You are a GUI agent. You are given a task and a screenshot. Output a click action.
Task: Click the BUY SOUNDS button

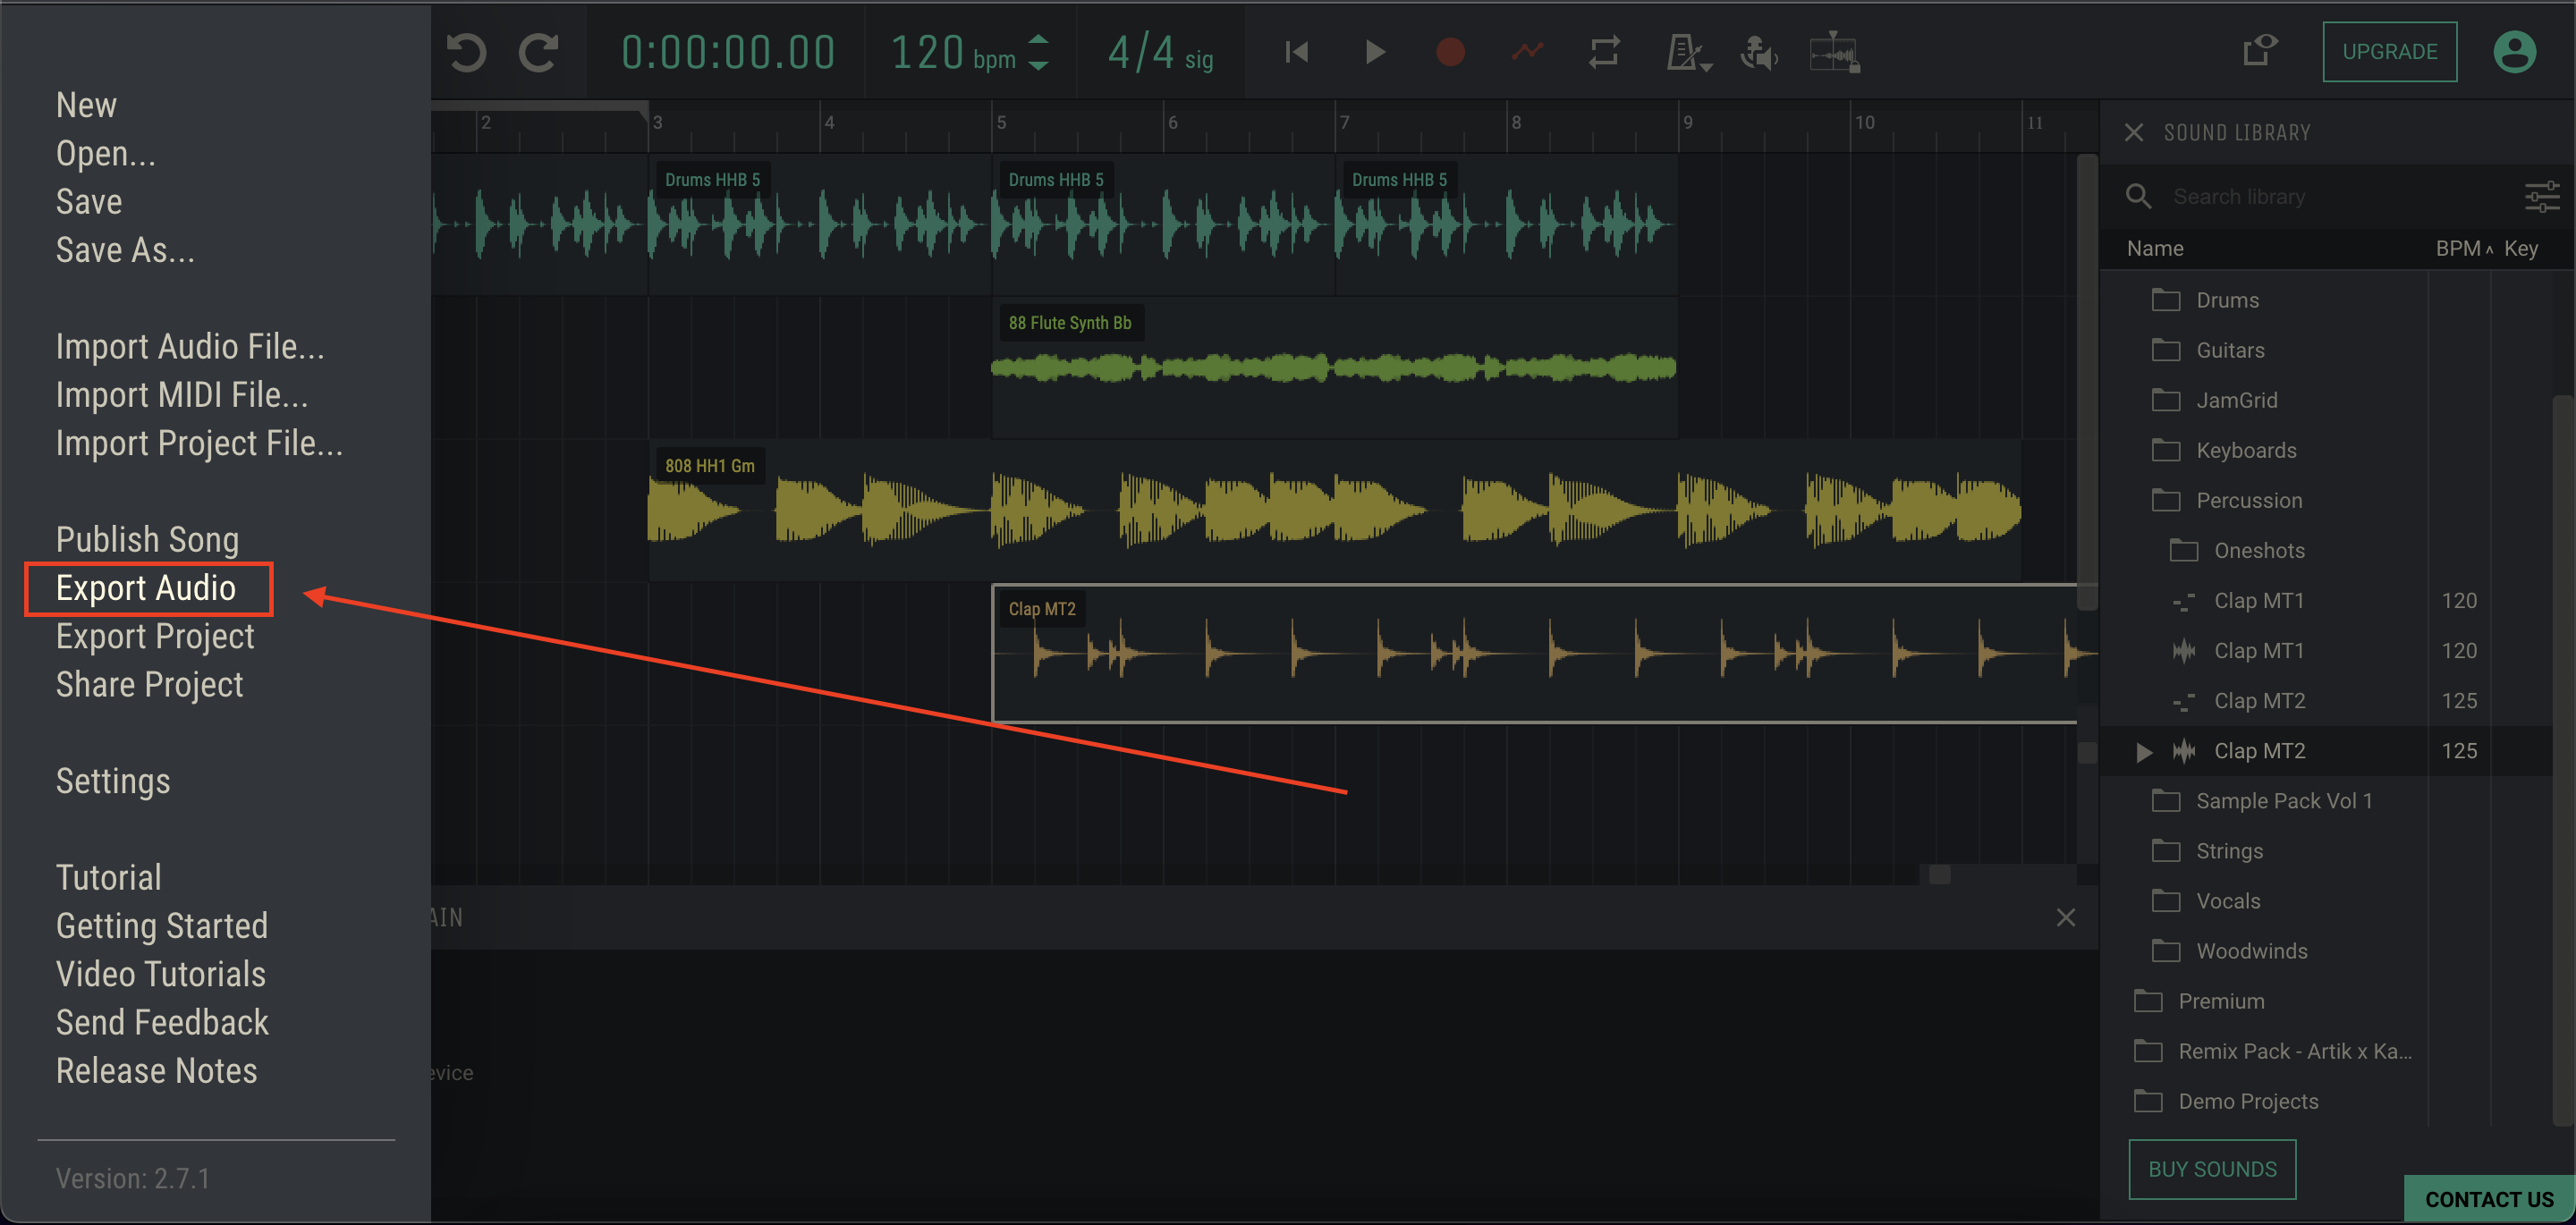[x=2212, y=1168]
